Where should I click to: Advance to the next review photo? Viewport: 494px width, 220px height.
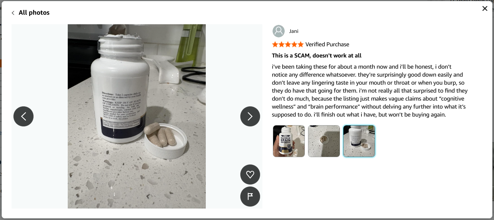click(x=250, y=116)
